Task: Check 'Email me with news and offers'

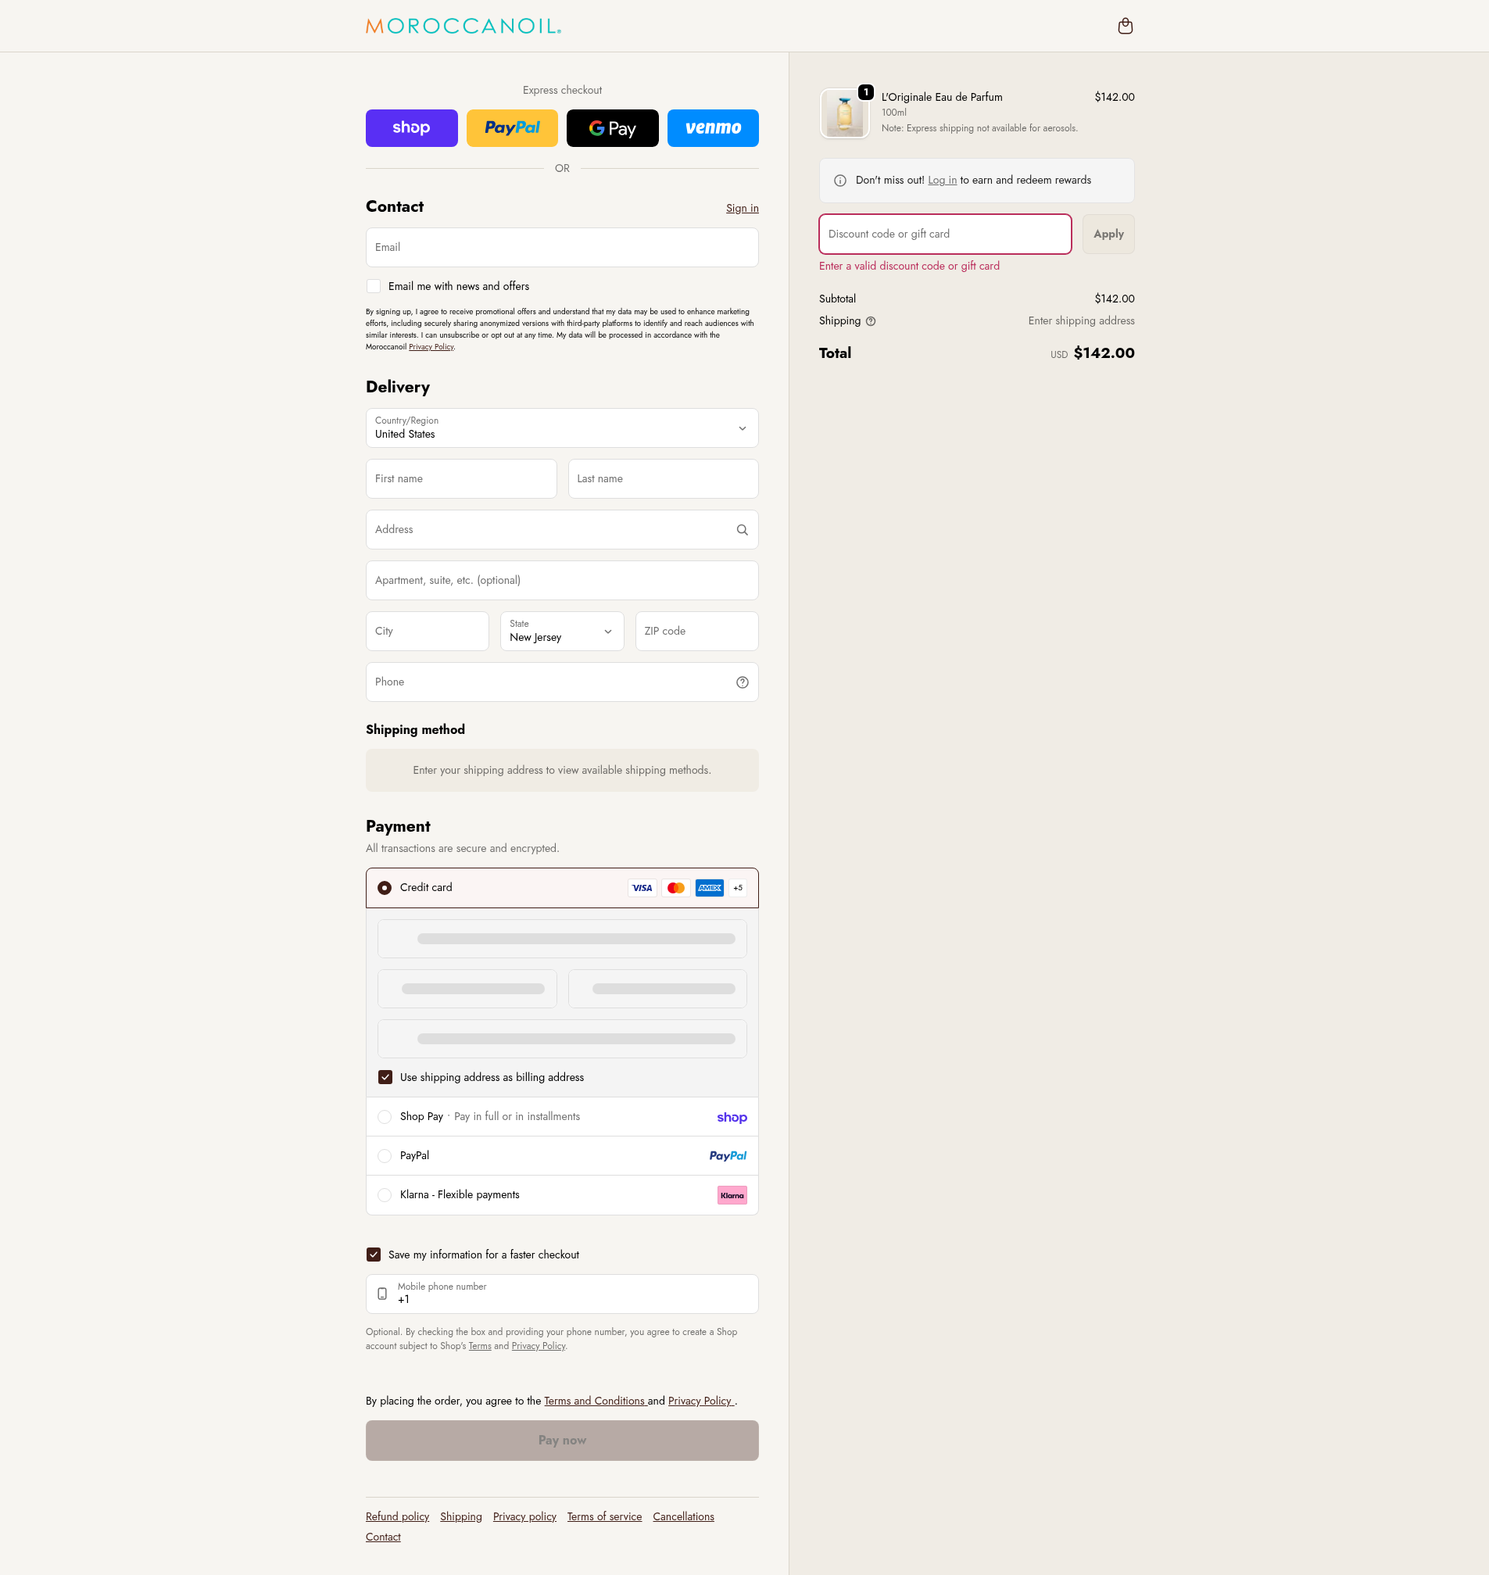Action: (x=374, y=287)
